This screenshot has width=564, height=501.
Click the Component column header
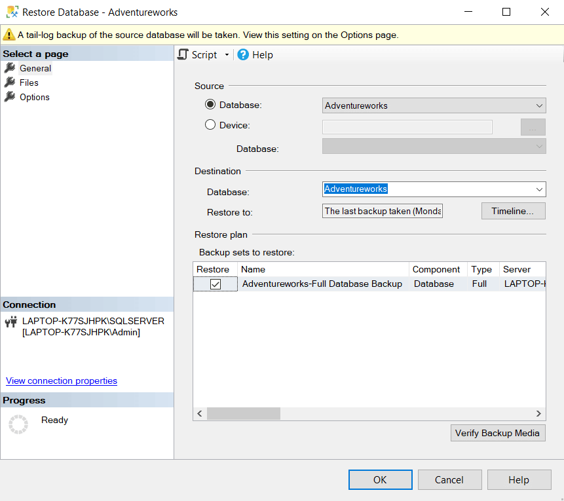(438, 269)
